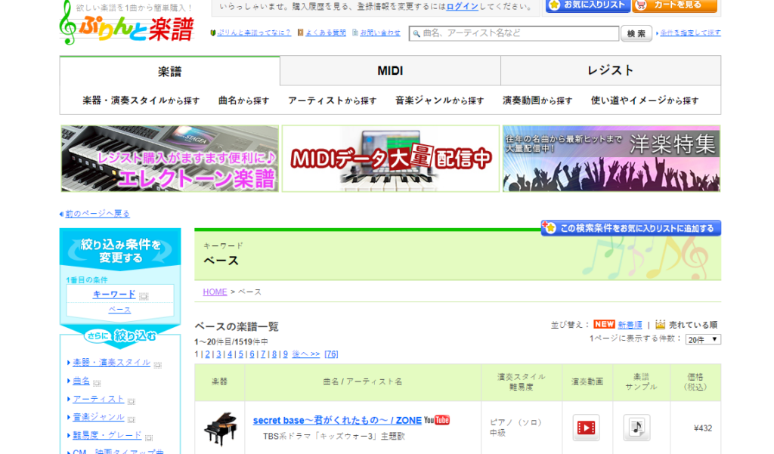Go to results page 2

pos(208,354)
